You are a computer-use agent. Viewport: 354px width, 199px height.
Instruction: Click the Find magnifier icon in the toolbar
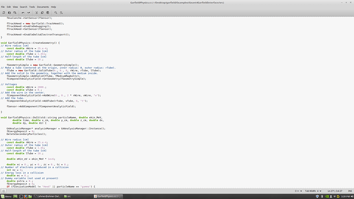click(x=55, y=13)
